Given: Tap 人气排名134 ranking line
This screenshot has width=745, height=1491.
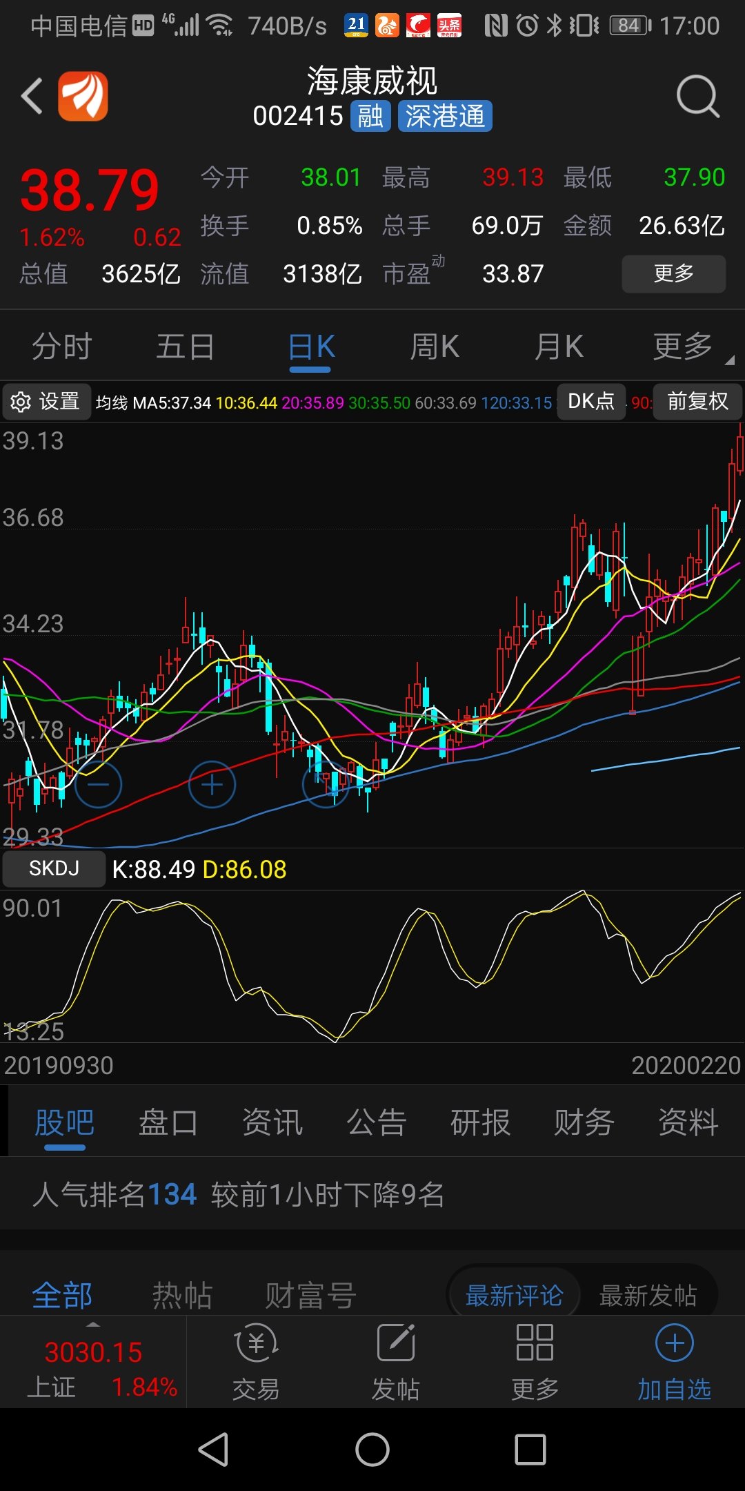Looking at the screenshot, I should pyautogui.click(x=238, y=1194).
